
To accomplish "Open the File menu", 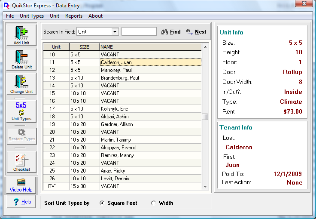I will 10,16.
